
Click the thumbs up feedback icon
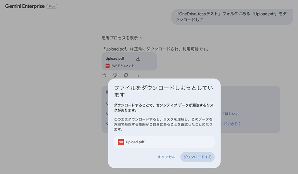click(x=104, y=75)
